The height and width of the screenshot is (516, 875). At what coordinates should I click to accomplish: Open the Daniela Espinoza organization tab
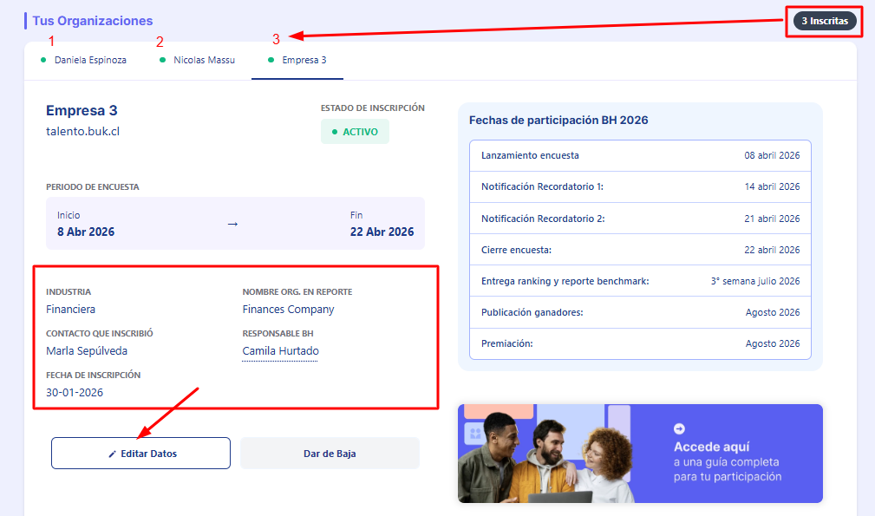89,60
